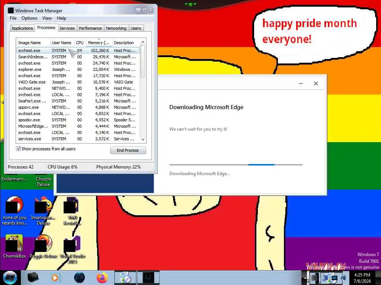
Task: Sort processes by CPU column
Action: [x=80, y=43]
